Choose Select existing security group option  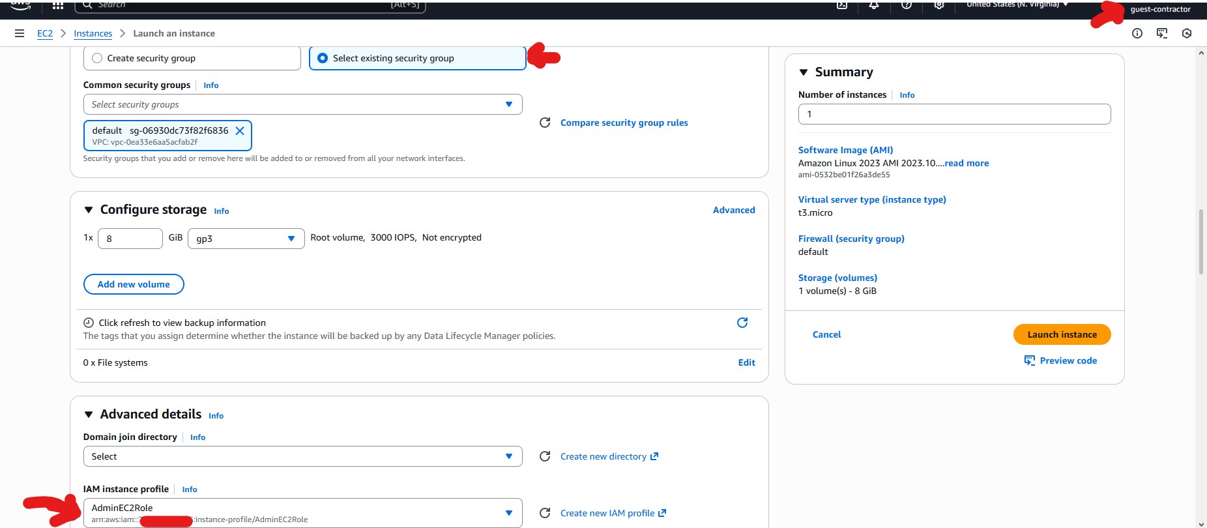click(x=323, y=58)
